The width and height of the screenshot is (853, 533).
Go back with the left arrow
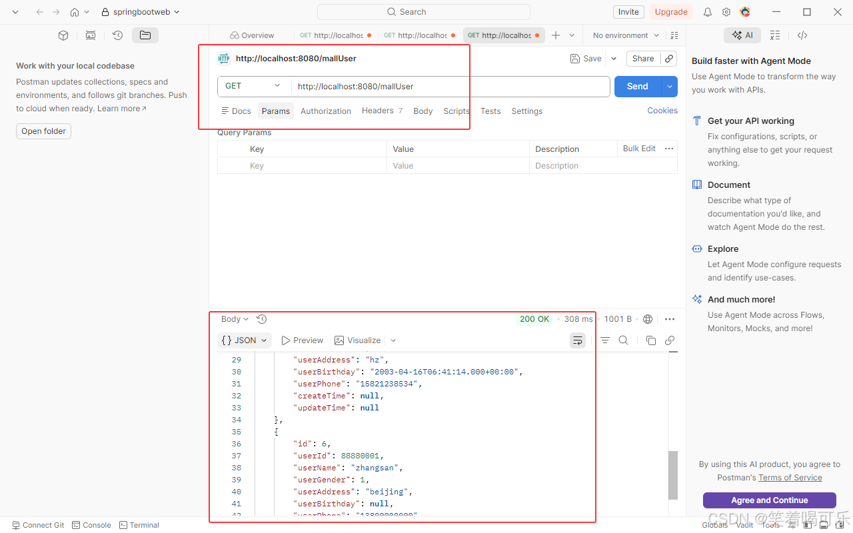pos(40,12)
